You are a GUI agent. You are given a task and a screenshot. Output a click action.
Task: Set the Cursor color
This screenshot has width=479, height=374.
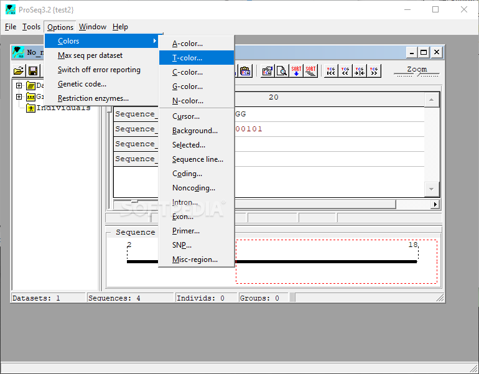click(x=197, y=116)
